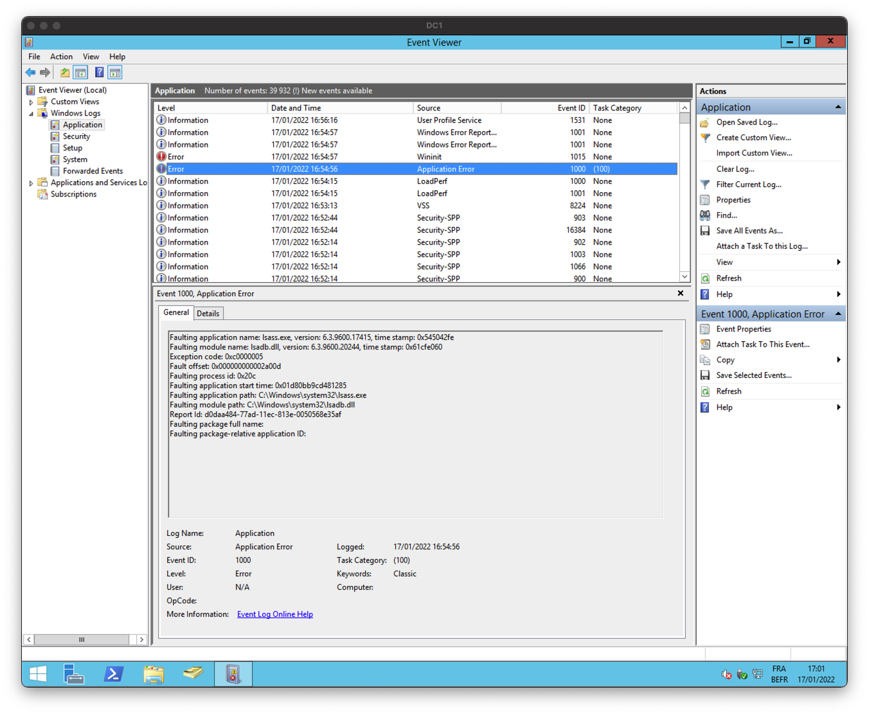Click the Windows Start button
Viewport: 869px width, 714px height.
pyautogui.click(x=38, y=674)
